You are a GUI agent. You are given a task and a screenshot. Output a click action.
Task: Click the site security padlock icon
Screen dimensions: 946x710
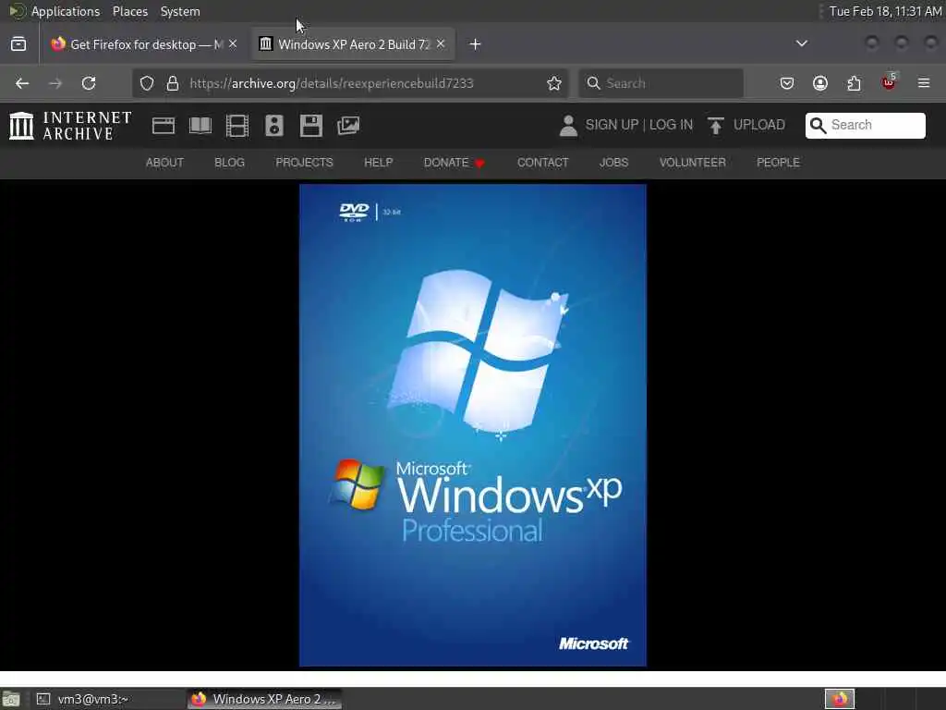pos(173,83)
